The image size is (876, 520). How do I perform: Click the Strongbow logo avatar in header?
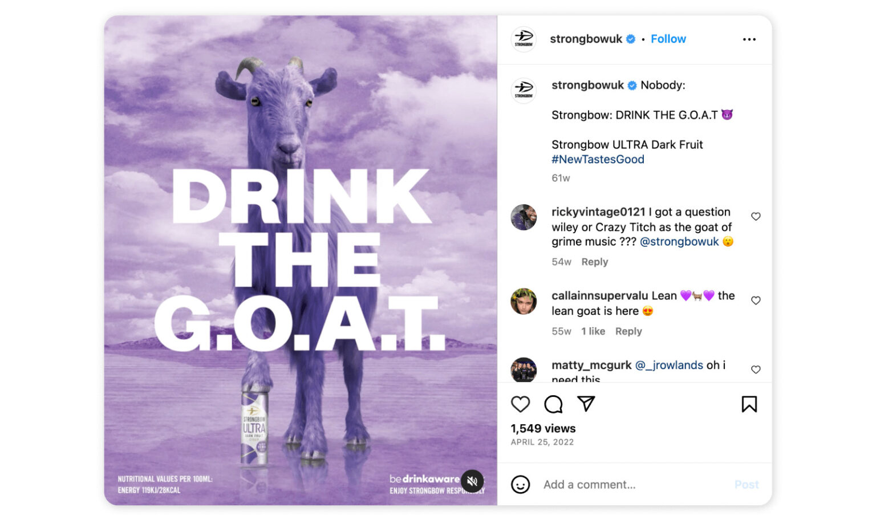[524, 39]
